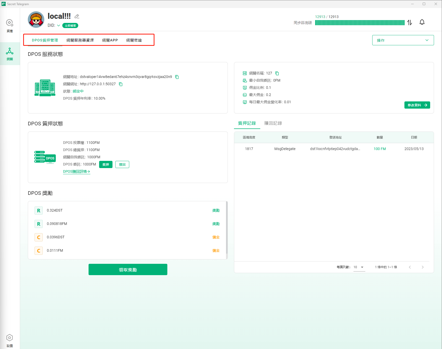The width and height of the screenshot is (442, 349).
Task: Click the sender address dst1kxcnfvtp6ep042vudctgda…
Action: tap(335, 149)
